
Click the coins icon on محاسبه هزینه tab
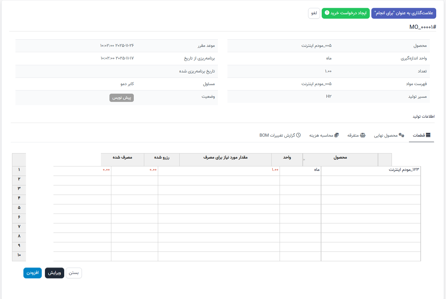pyautogui.click(x=337, y=135)
